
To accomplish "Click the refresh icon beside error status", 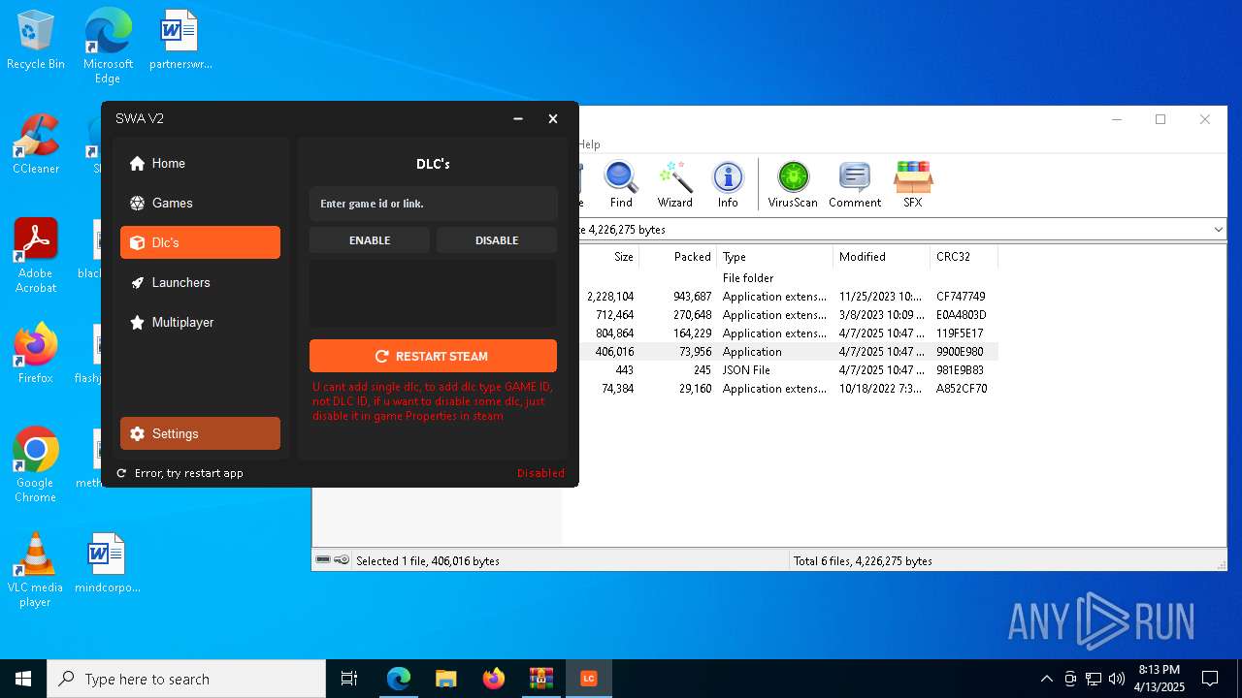I will (x=121, y=473).
